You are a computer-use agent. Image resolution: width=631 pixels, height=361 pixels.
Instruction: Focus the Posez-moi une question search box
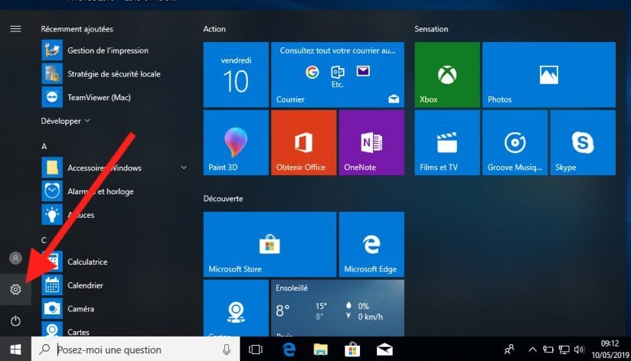point(136,350)
